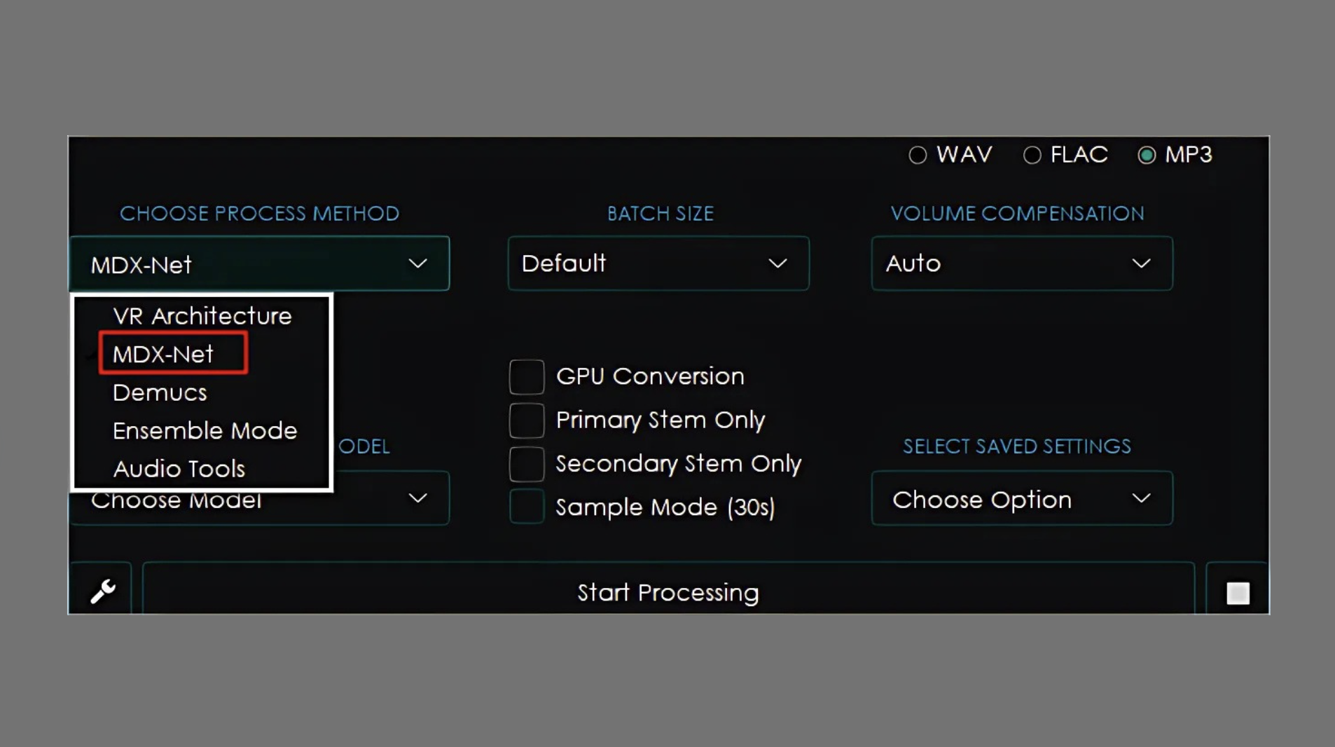Check Primary Stem Only

click(527, 420)
